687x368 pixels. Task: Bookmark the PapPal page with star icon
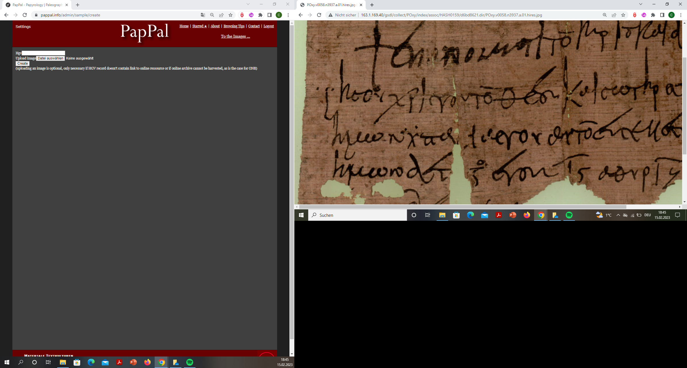click(x=231, y=15)
